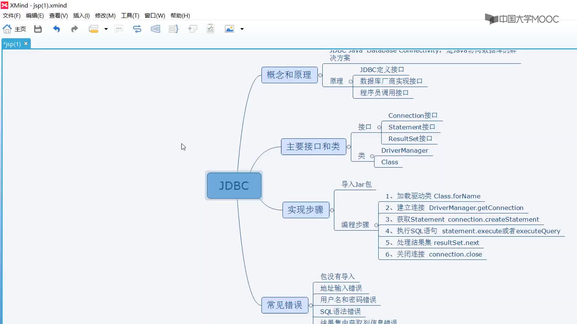Click the summary bracket toolbar icon
The height and width of the screenshot is (324, 577).
174,29
